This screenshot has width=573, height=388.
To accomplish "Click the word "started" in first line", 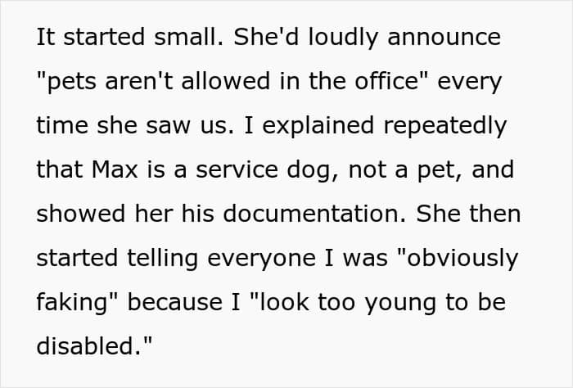I will 104,37.
